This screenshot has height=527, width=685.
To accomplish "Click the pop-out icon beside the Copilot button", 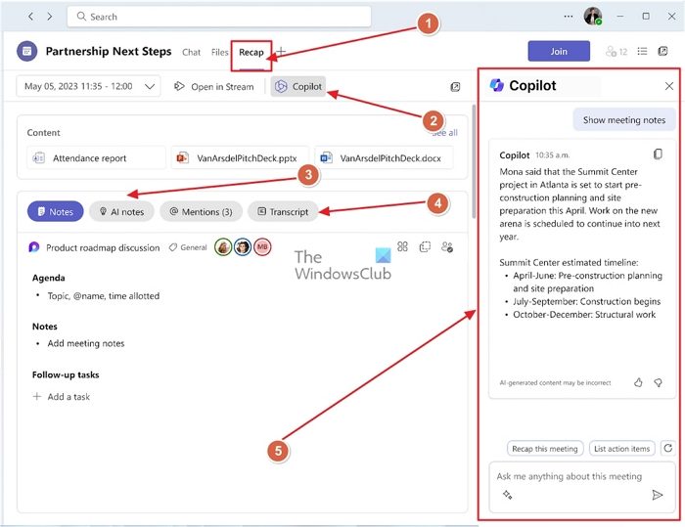I will coord(455,87).
